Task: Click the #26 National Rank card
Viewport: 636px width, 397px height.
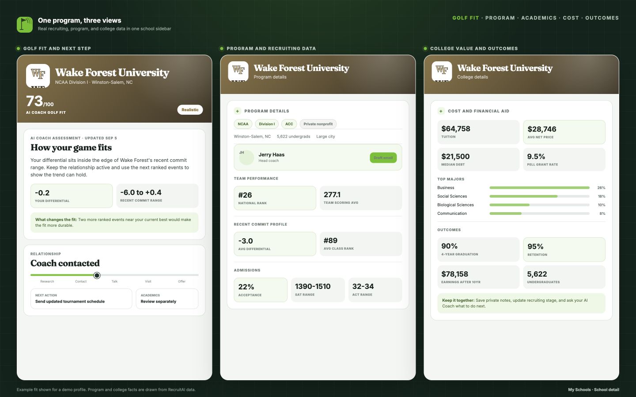Action: 275,198
